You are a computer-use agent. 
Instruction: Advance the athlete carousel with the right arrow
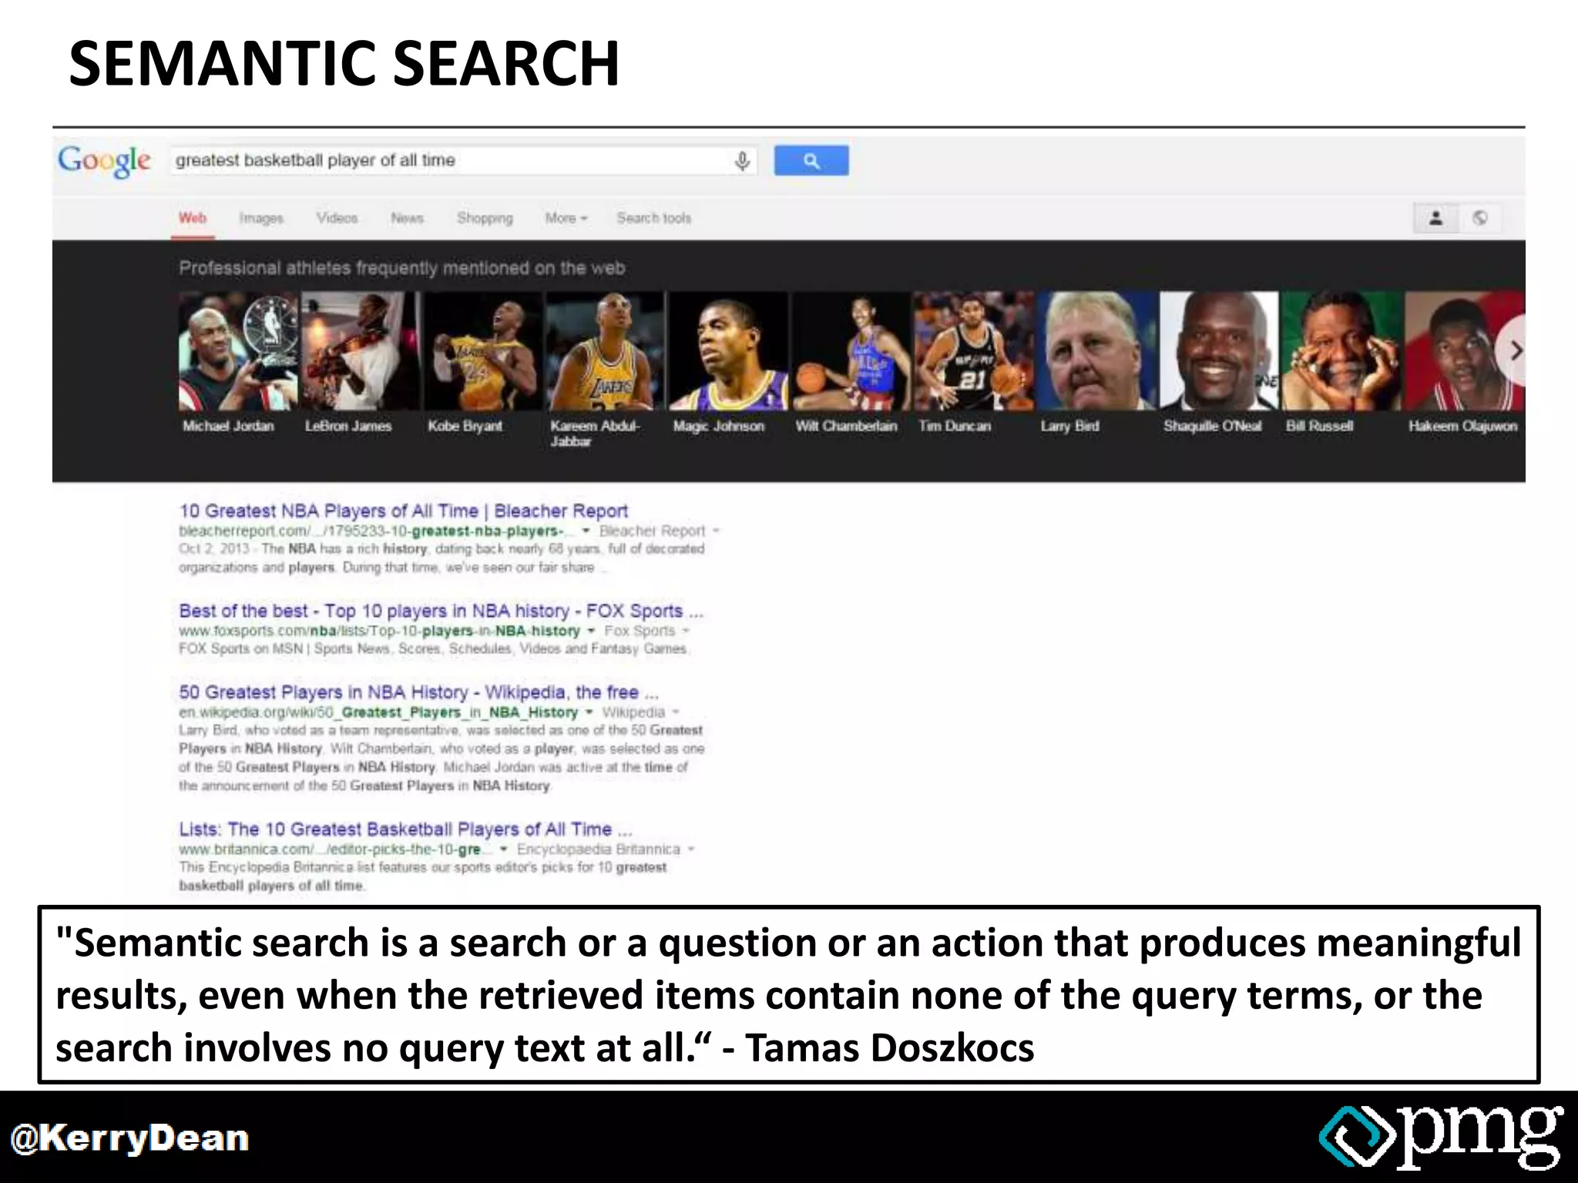coord(1513,351)
